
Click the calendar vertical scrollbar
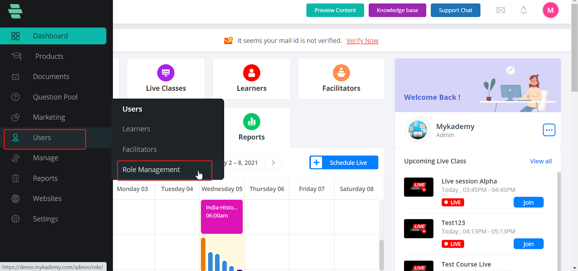coord(381,255)
